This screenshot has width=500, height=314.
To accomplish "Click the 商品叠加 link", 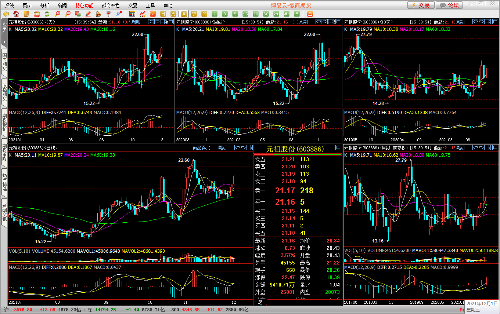I will (x=202, y=148).
